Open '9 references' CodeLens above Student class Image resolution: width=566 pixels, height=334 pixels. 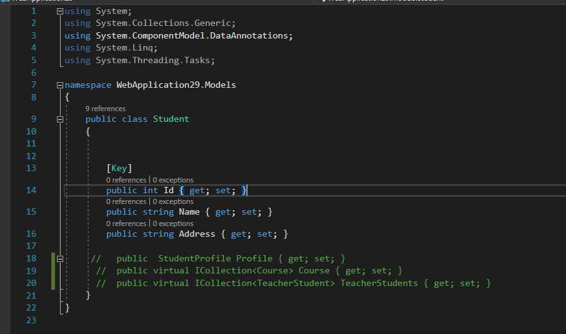(x=106, y=109)
